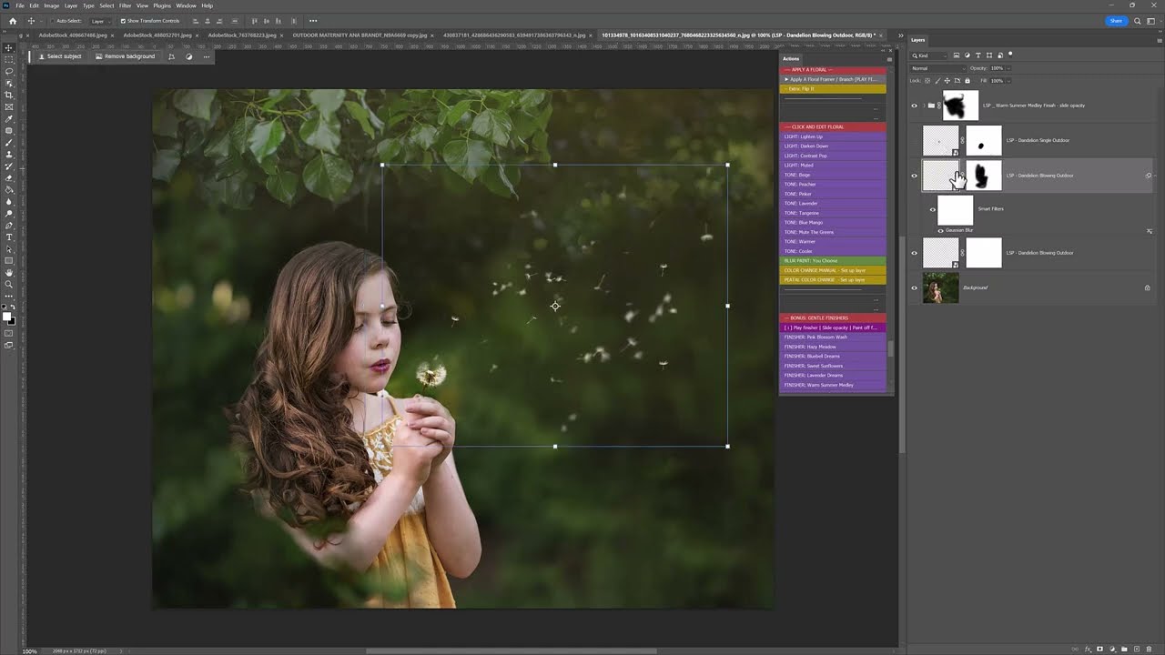Viewport: 1165px width, 655px height.
Task: Filter layers by pixel layer icon
Action: point(957,55)
